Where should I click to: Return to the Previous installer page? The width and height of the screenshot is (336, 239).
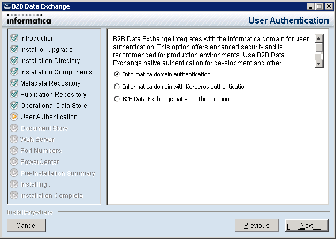(257, 225)
